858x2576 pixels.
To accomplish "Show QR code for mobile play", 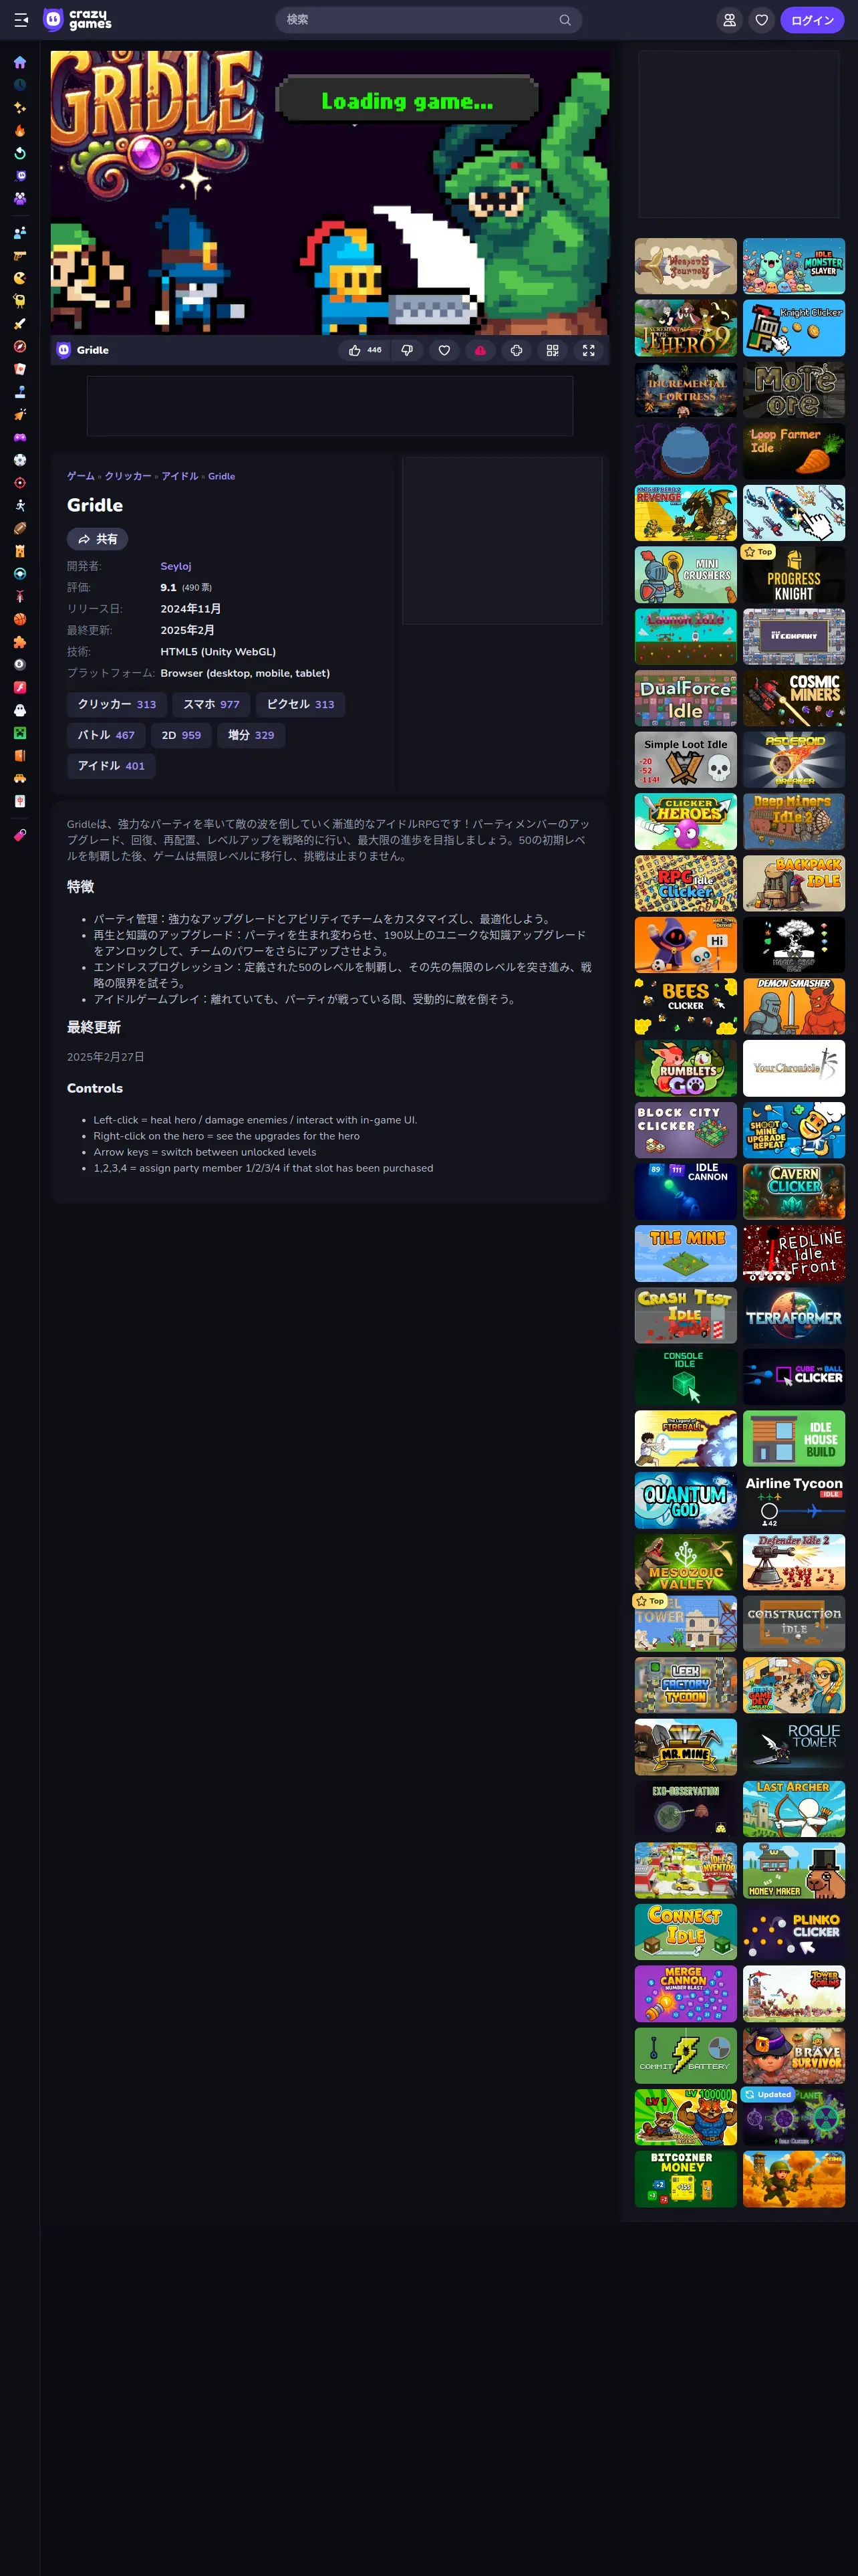I will coord(553,350).
